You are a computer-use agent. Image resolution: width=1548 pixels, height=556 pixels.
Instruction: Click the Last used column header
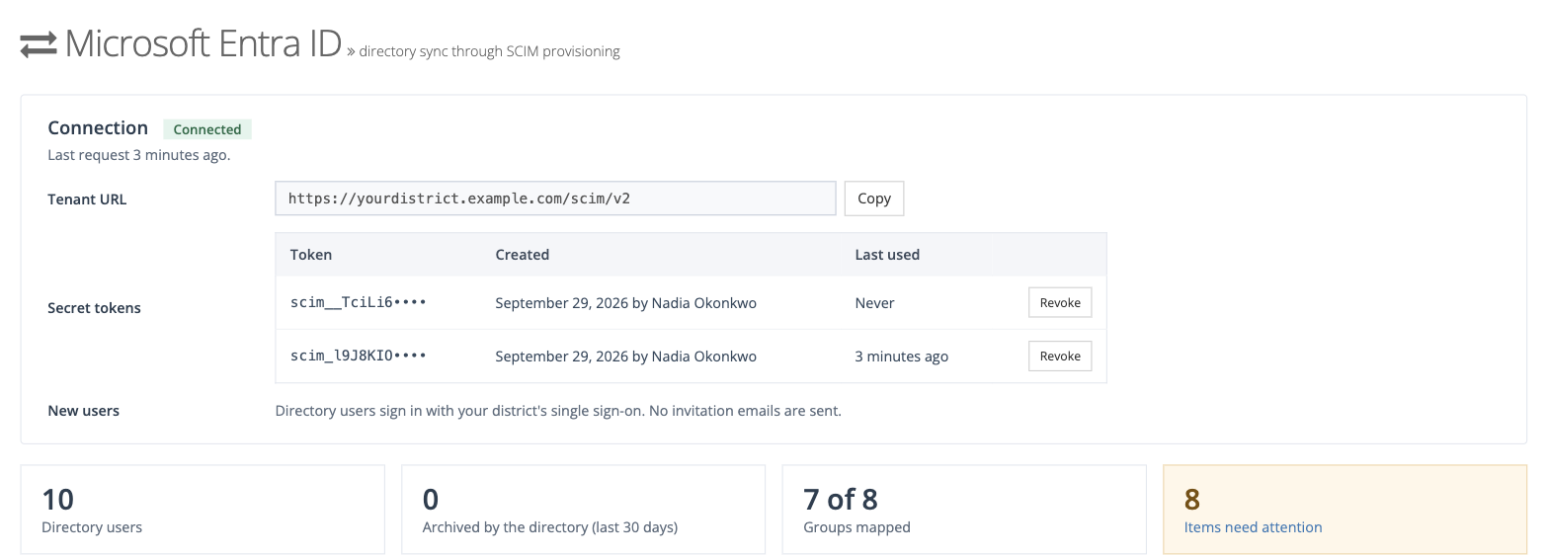(x=887, y=255)
